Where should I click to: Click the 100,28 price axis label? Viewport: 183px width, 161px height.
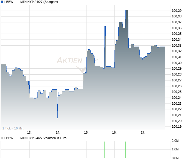(x=177, y=74)
